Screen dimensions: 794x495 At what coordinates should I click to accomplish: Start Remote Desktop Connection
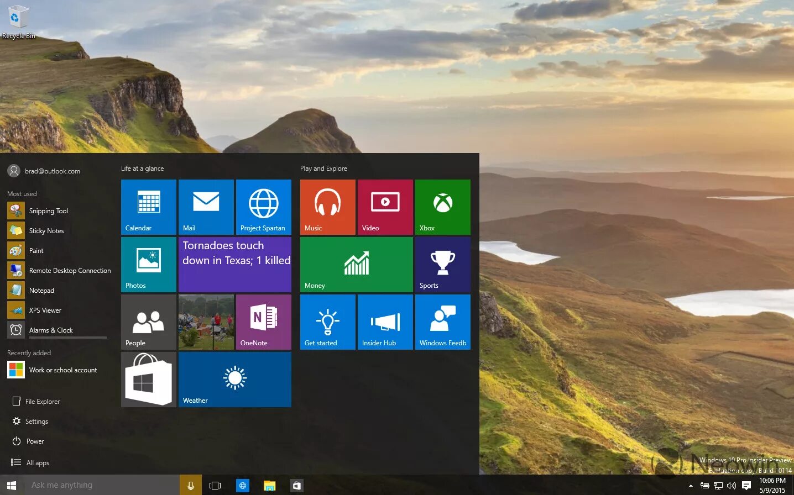(70, 270)
